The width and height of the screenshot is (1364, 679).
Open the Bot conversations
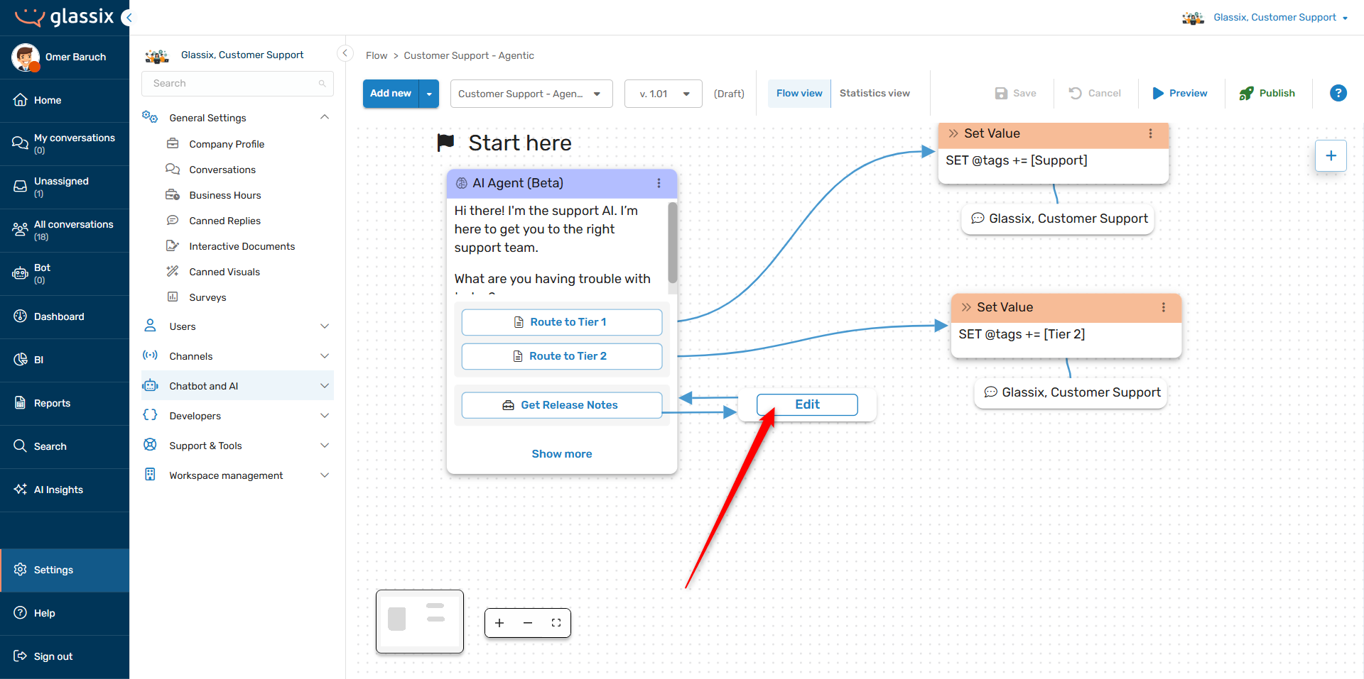point(65,273)
